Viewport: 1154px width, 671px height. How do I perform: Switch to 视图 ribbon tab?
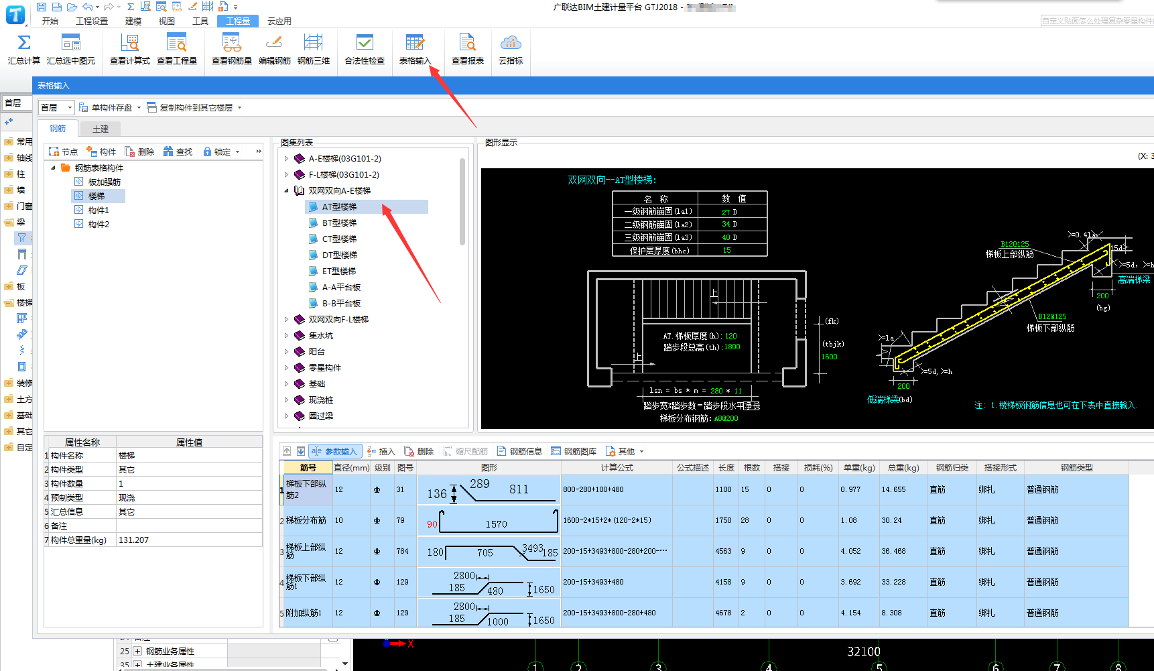pyautogui.click(x=167, y=21)
